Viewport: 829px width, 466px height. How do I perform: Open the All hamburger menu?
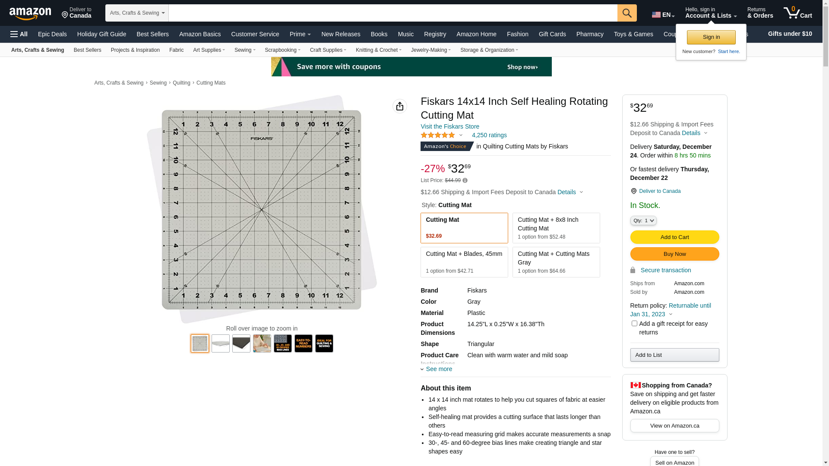click(x=19, y=34)
